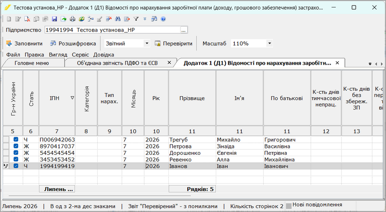This screenshot has width=386, height=212.
Task: Click the Рядків: 5 footer cell
Action: click(192, 189)
